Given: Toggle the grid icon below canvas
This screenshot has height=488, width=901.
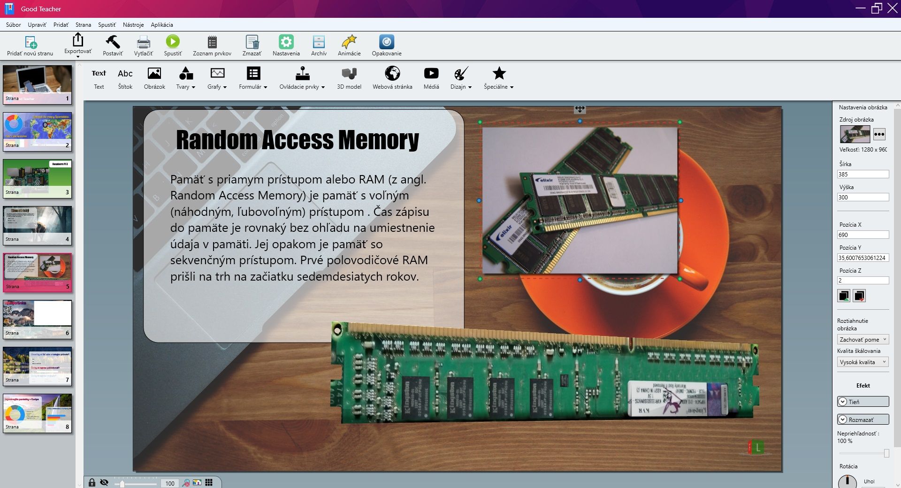Looking at the screenshot, I should [209, 482].
